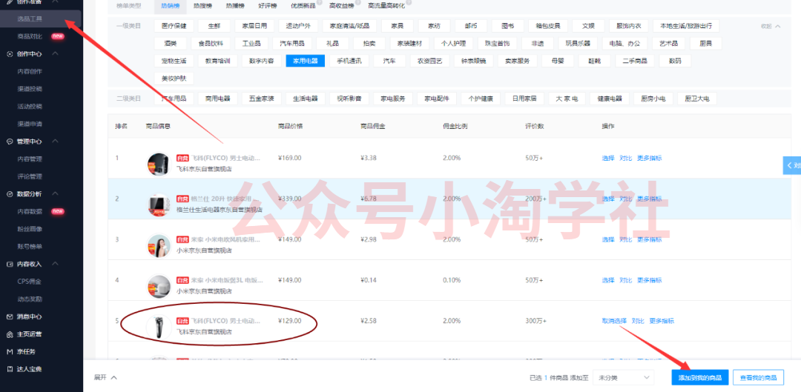801x392 pixels.
Task: Open the 选品工具 sidebar item
Action: [x=31, y=19]
